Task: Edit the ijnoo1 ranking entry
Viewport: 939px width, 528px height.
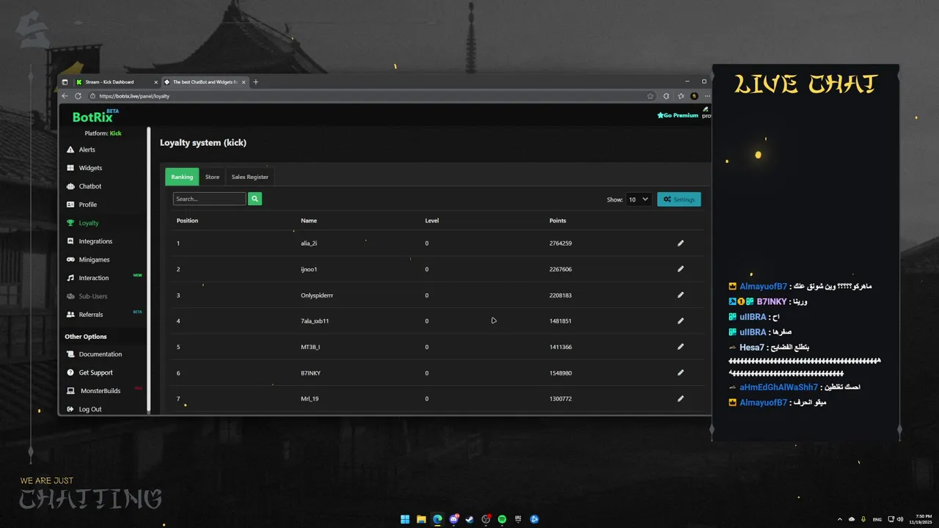Action: click(680, 269)
